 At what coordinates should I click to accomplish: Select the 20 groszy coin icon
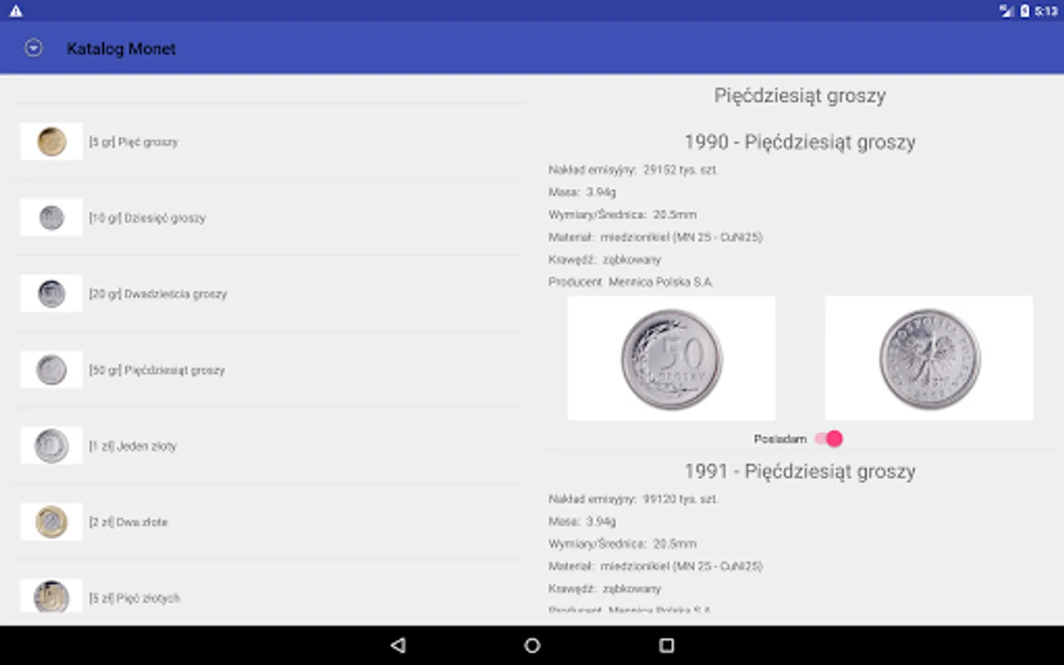pyautogui.click(x=51, y=293)
